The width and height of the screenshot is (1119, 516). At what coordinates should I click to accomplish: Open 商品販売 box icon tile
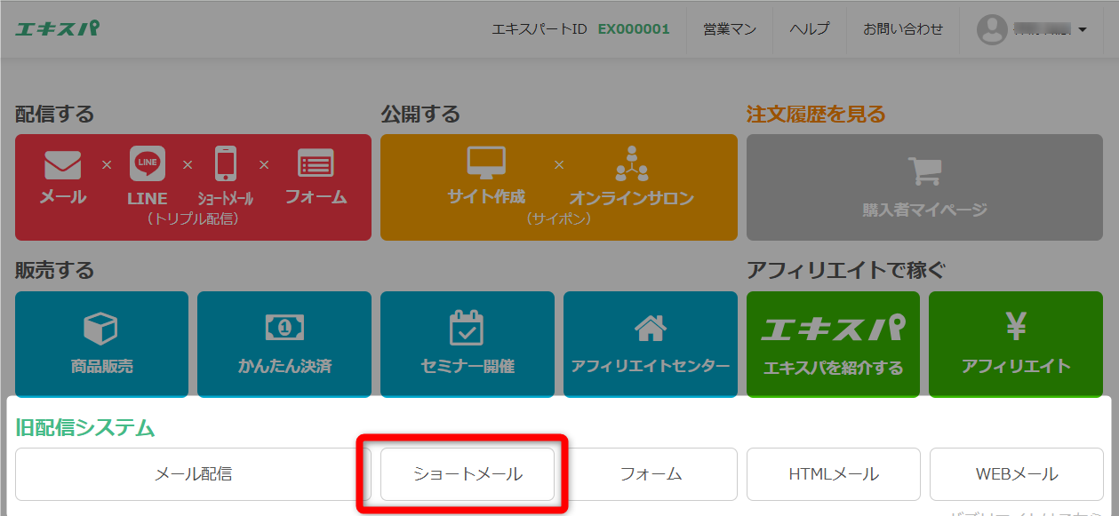(101, 345)
